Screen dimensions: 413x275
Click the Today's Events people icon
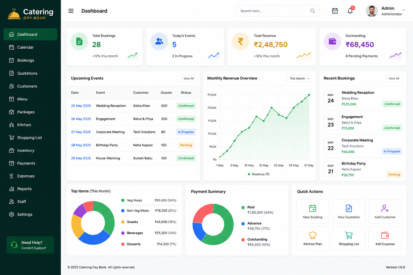point(159,41)
